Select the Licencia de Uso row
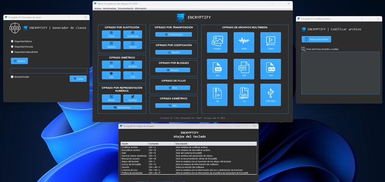This screenshot has width=385, height=182. [x=189, y=170]
